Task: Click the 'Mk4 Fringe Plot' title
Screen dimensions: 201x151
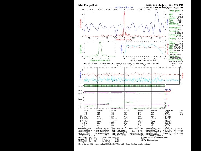Action: (88, 5)
